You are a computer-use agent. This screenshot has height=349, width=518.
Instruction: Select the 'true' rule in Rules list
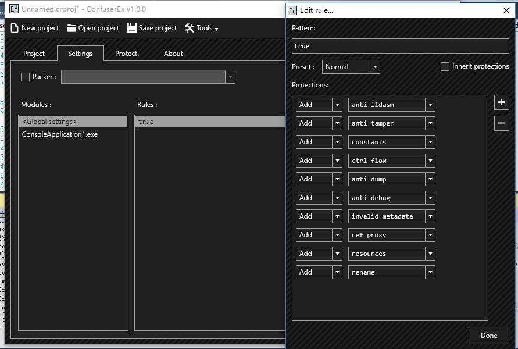coord(210,122)
